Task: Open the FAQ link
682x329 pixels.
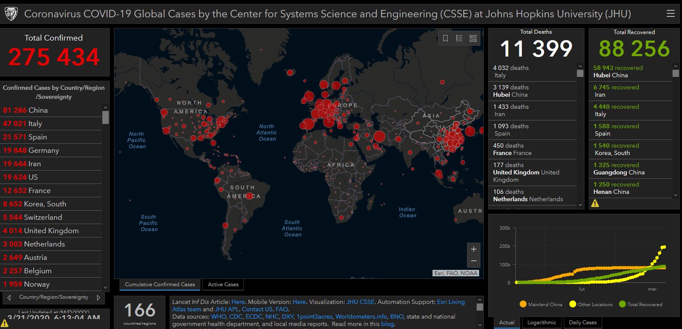Action: tap(282, 309)
